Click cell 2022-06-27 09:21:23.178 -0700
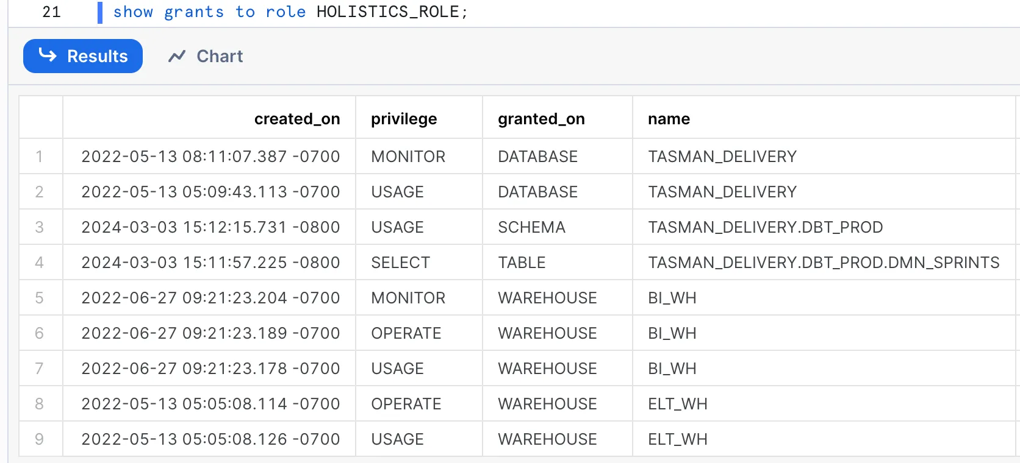1020x463 pixels. coord(210,369)
